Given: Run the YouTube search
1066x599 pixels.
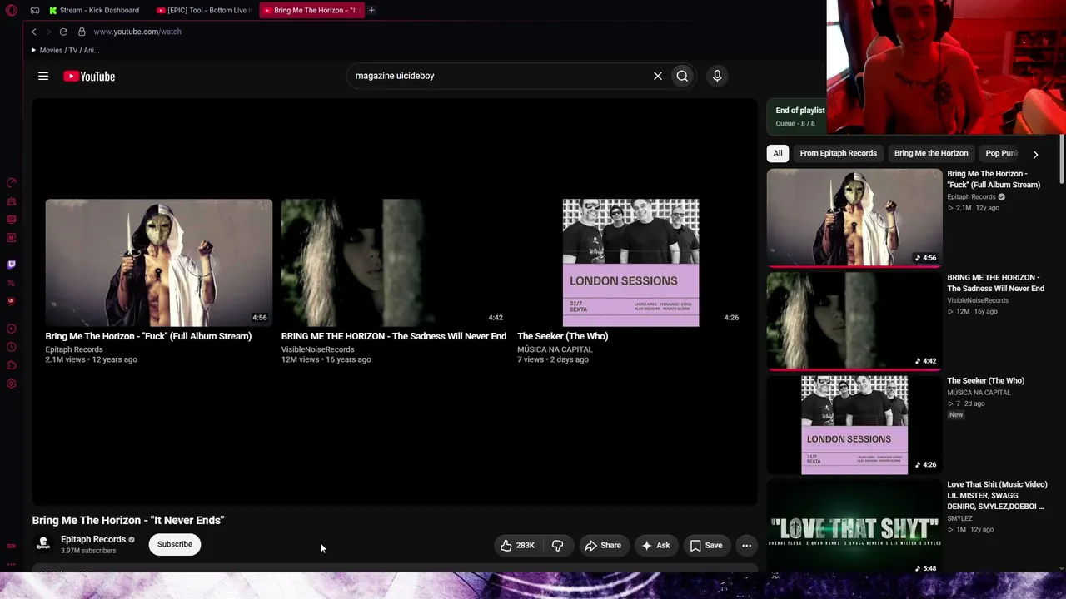Looking at the screenshot, I should tap(682, 76).
